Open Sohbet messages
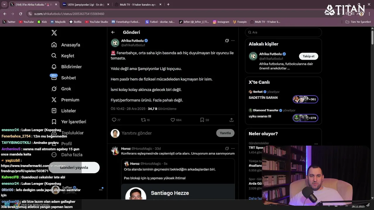Viewport: 374px width, 210px height. (x=64, y=78)
